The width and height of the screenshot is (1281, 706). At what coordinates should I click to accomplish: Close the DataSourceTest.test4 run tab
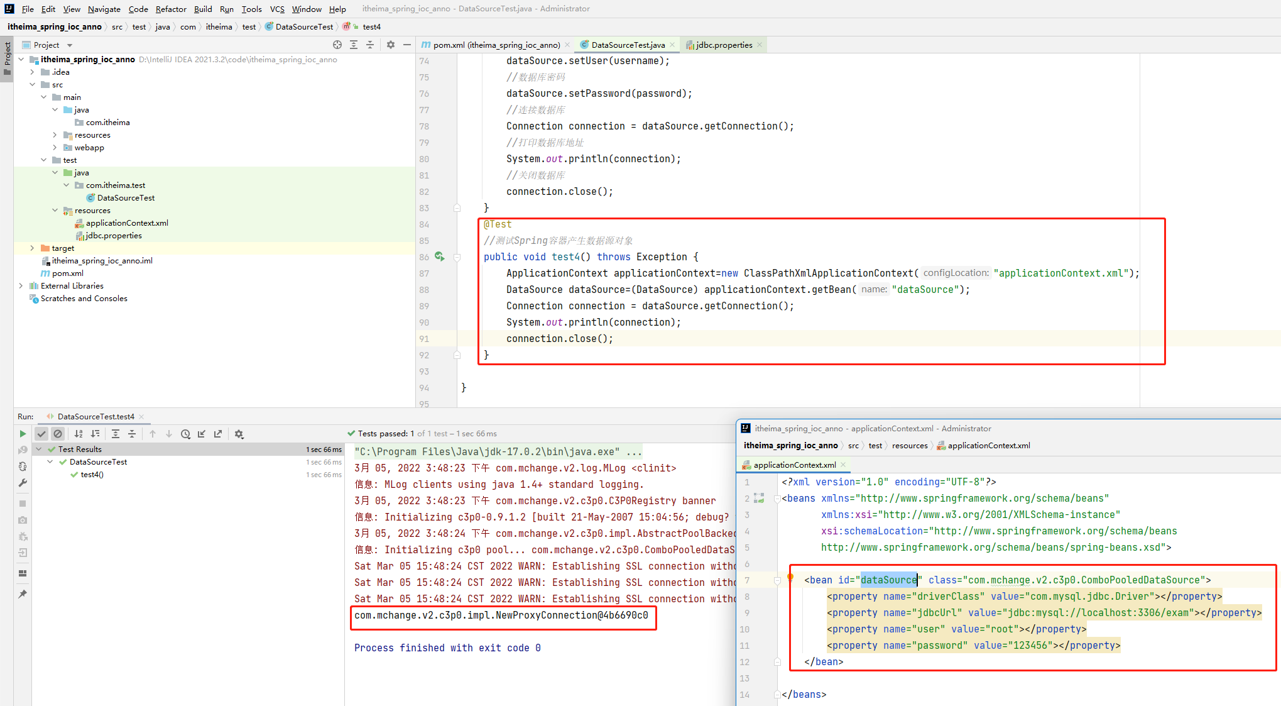point(141,417)
